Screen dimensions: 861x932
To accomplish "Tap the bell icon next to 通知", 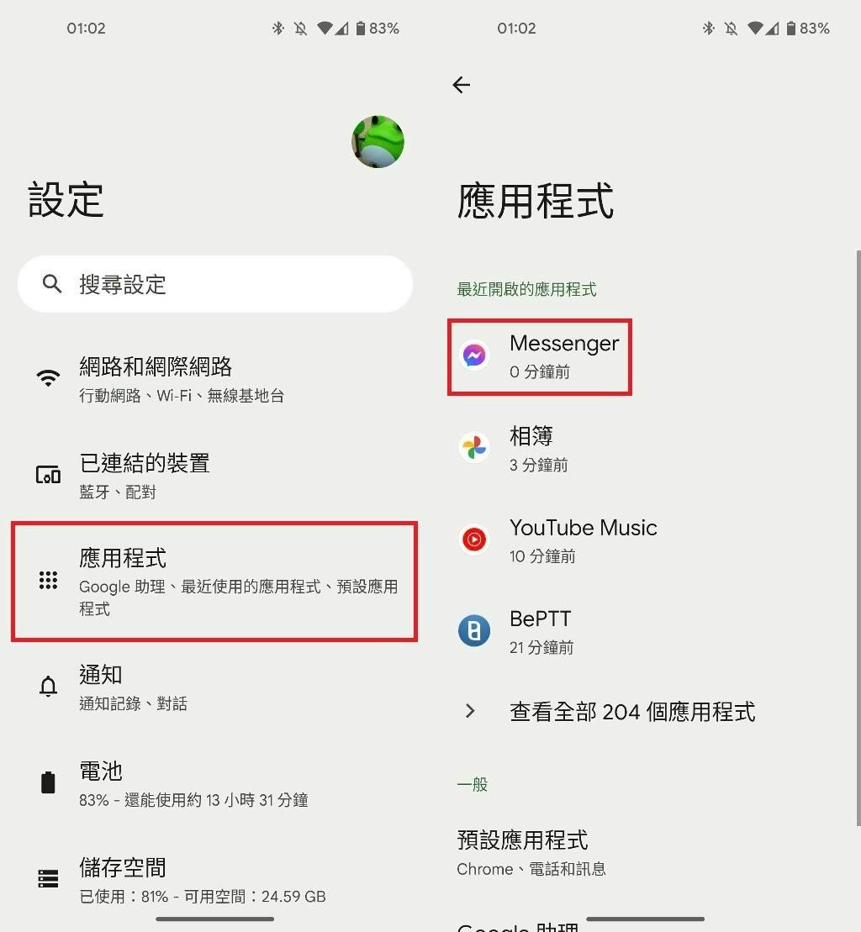I will (48, 686).
